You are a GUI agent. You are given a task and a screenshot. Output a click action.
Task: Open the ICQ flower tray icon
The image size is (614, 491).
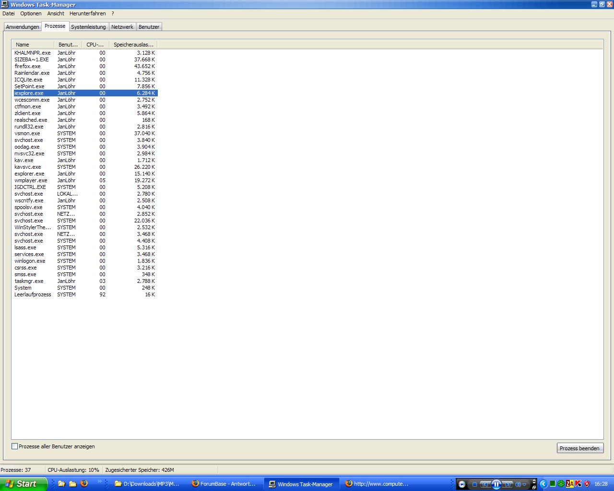pyautogui.click(x=561, y=484)
